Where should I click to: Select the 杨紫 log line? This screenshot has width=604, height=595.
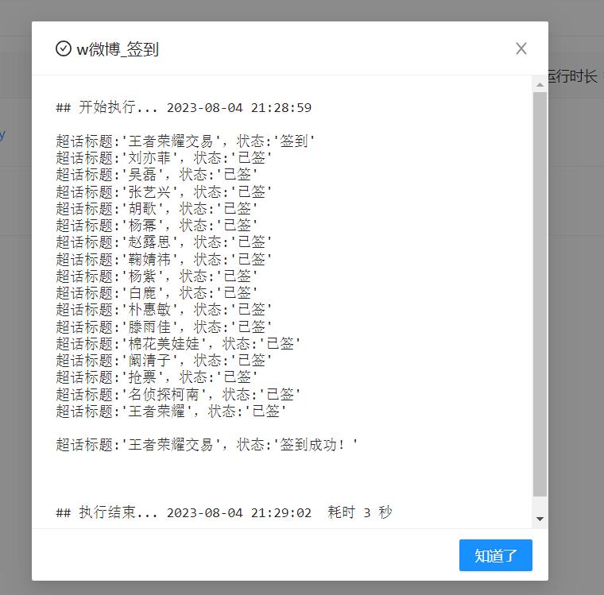[x=157, y=276]
